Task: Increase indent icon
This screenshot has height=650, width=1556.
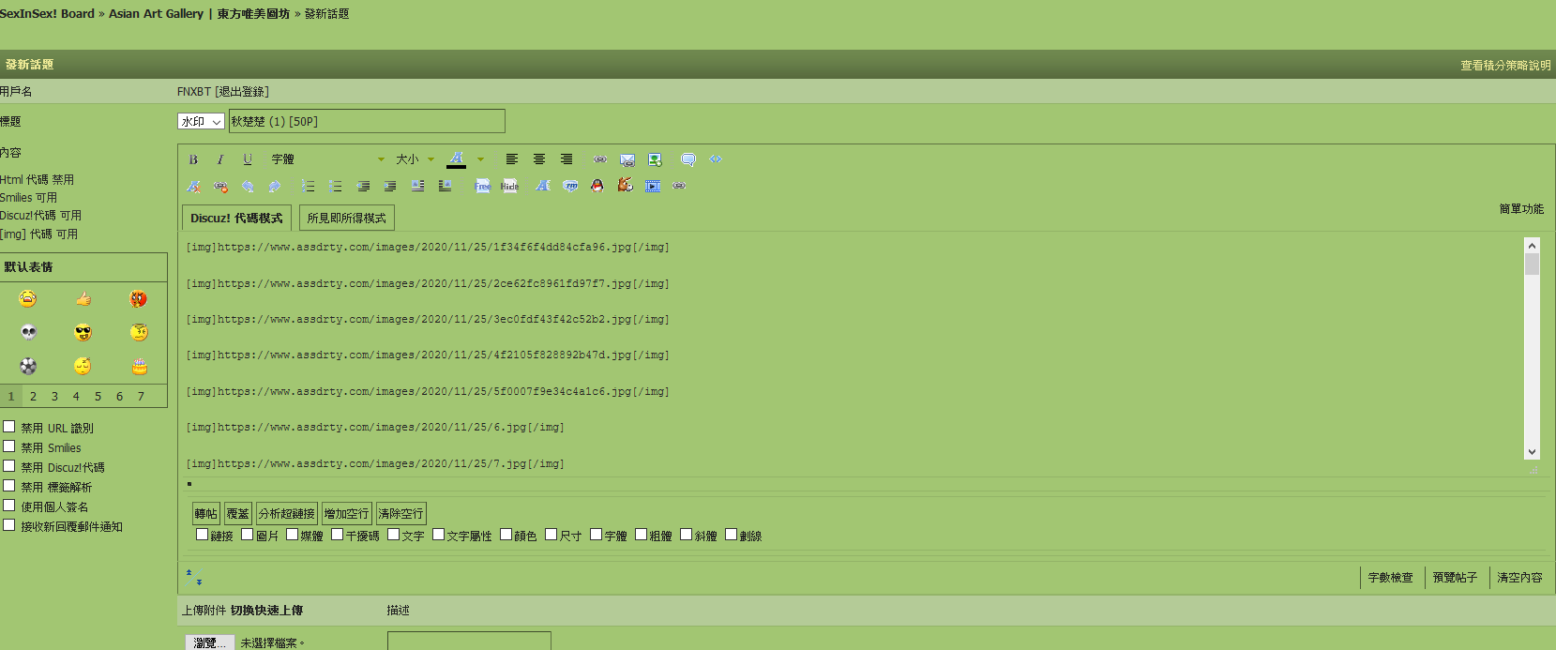Action: [390, 187]
